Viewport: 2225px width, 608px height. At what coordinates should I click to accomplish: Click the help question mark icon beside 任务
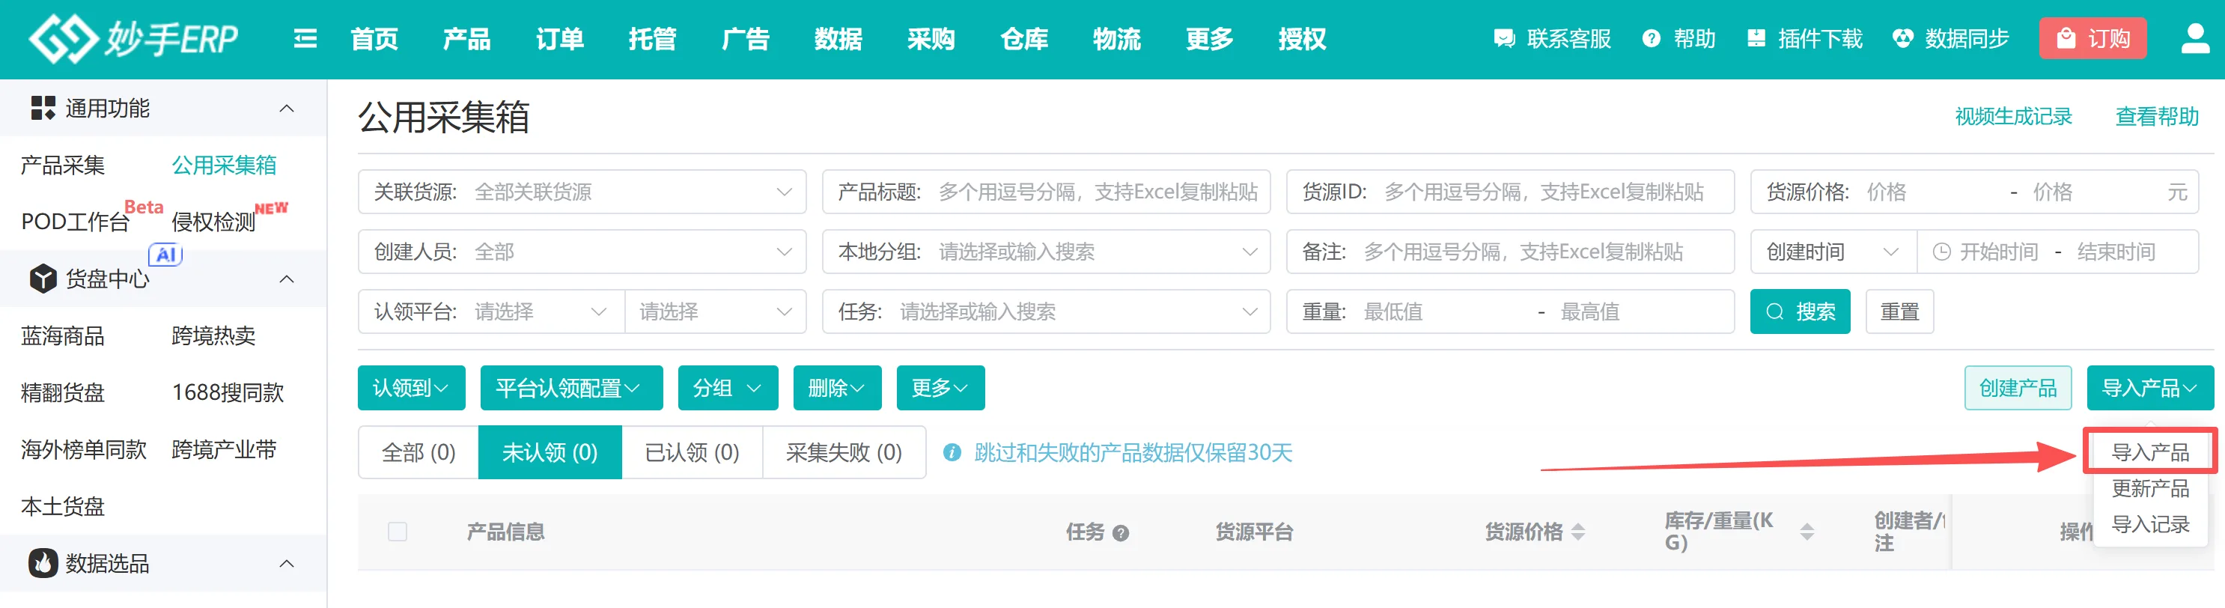(1120, 533)
